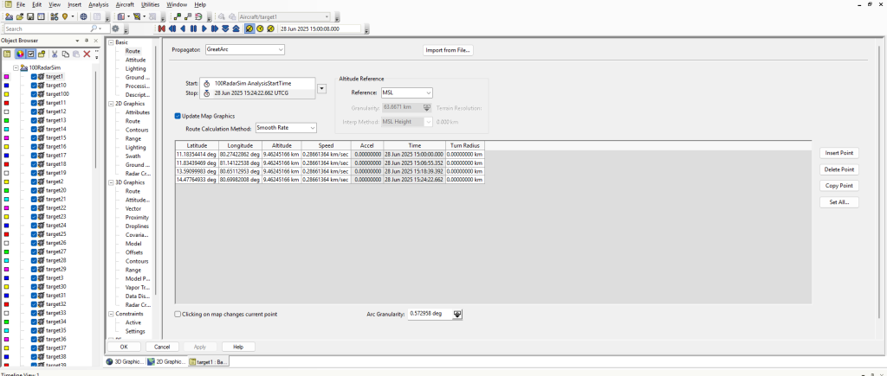
Task: Click the Save scenario icon
Action: click(29, 16)
